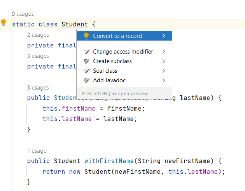Choose Seal class from the intentions menu

(105, 71)
